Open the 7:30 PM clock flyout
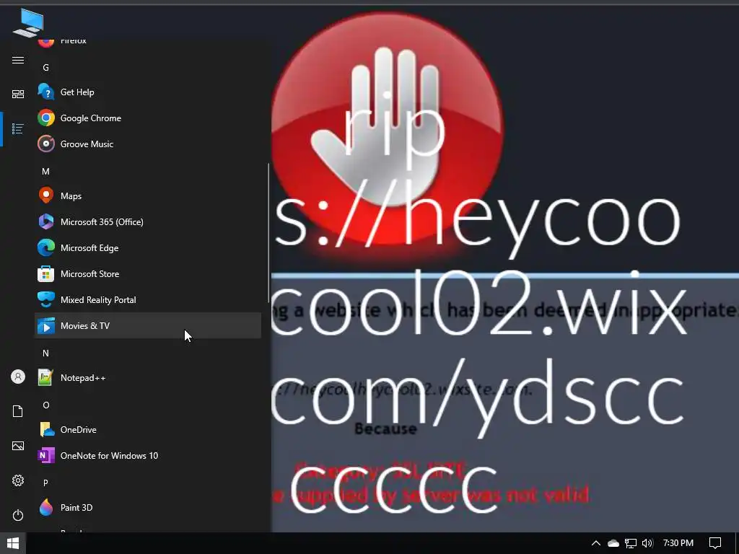 [x=678, y=543]
